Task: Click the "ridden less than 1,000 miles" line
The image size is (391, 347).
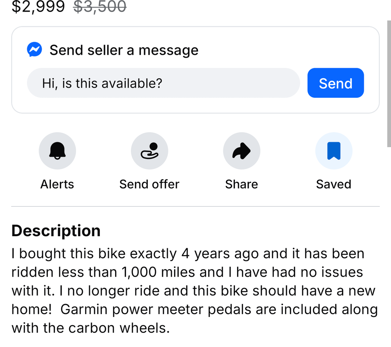Action: pos(187,272)
